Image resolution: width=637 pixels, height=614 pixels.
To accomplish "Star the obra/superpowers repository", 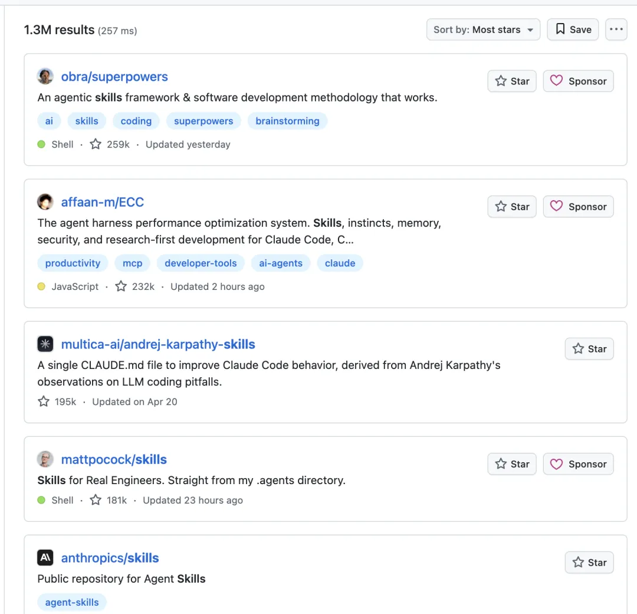I will click(x=512, y=81).
